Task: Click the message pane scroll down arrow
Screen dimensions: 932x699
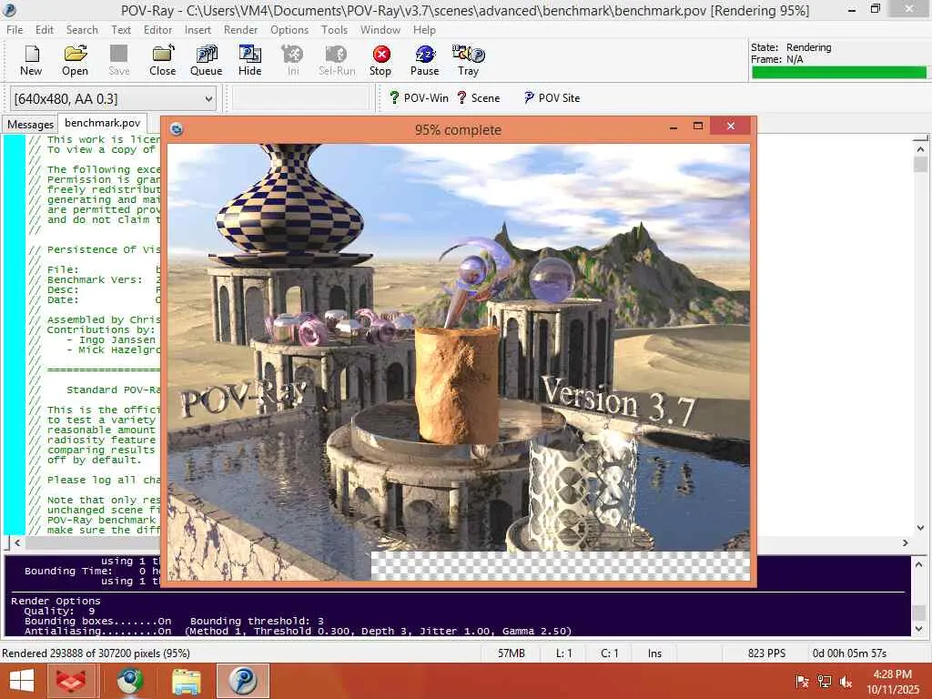Action: (x=919, y=628)
